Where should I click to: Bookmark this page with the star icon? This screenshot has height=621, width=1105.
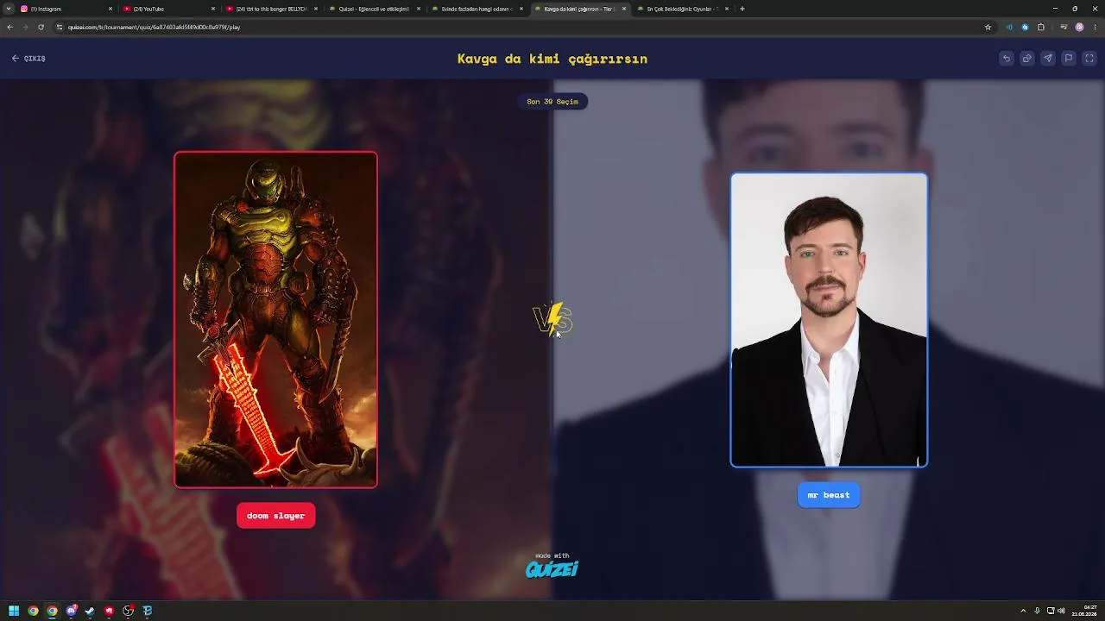click(988, 27)
